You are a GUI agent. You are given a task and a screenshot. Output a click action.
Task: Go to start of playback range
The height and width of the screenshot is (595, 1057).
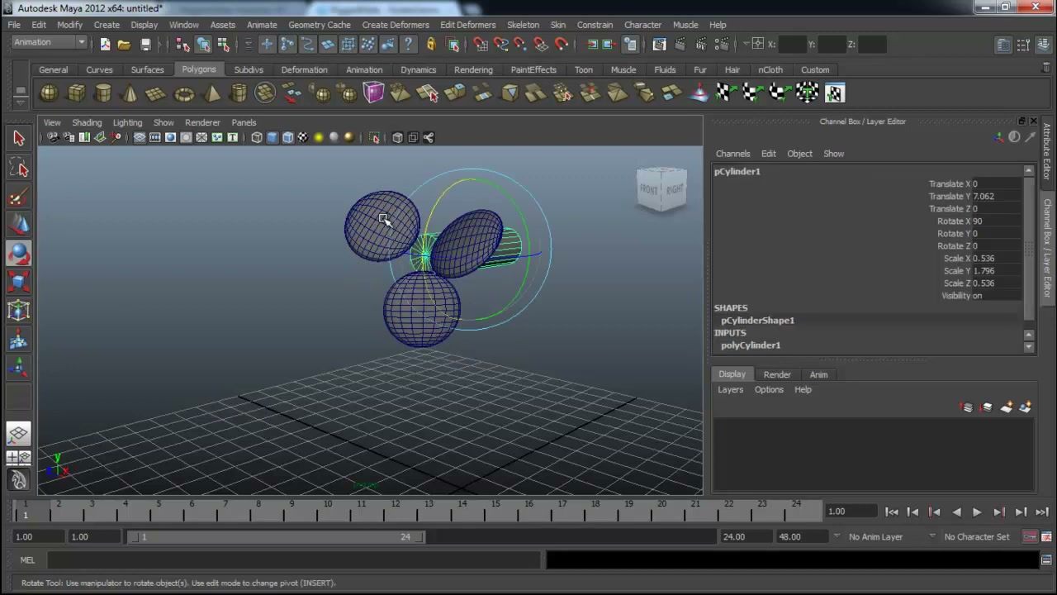[x=892, y=512]
